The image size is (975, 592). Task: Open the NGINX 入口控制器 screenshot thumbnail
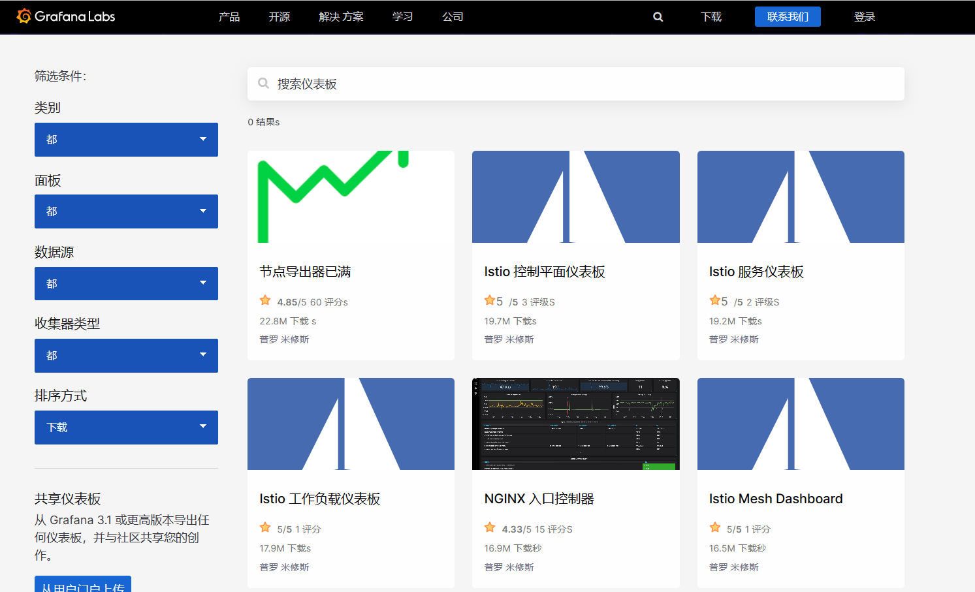click(576, 424)
